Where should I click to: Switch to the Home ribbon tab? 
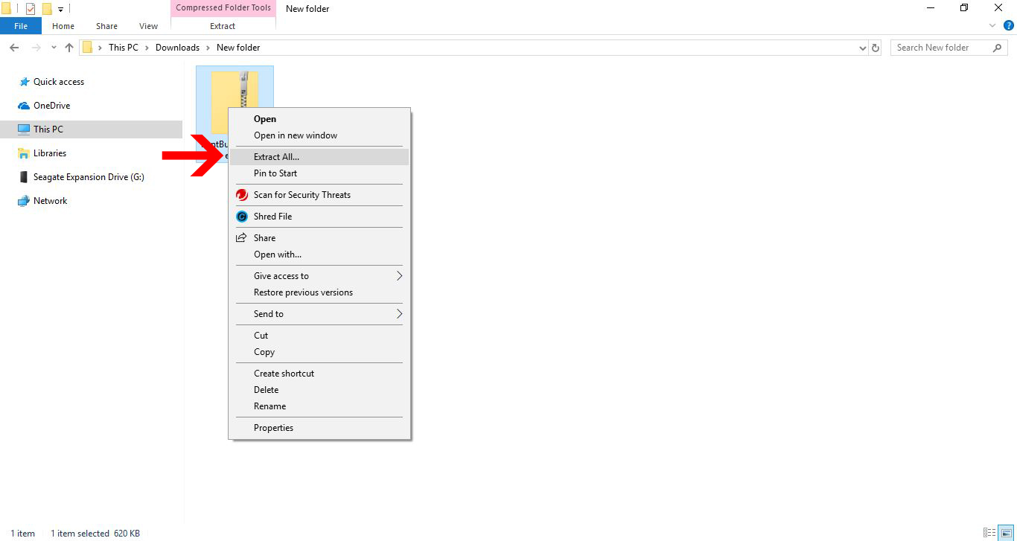(63, 26)
